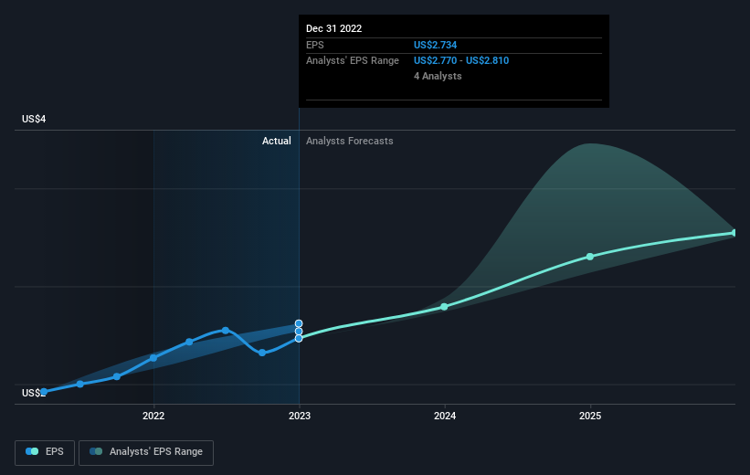
Task: Click the 2023 x-axis label
Action: click(x=300, y=416)
